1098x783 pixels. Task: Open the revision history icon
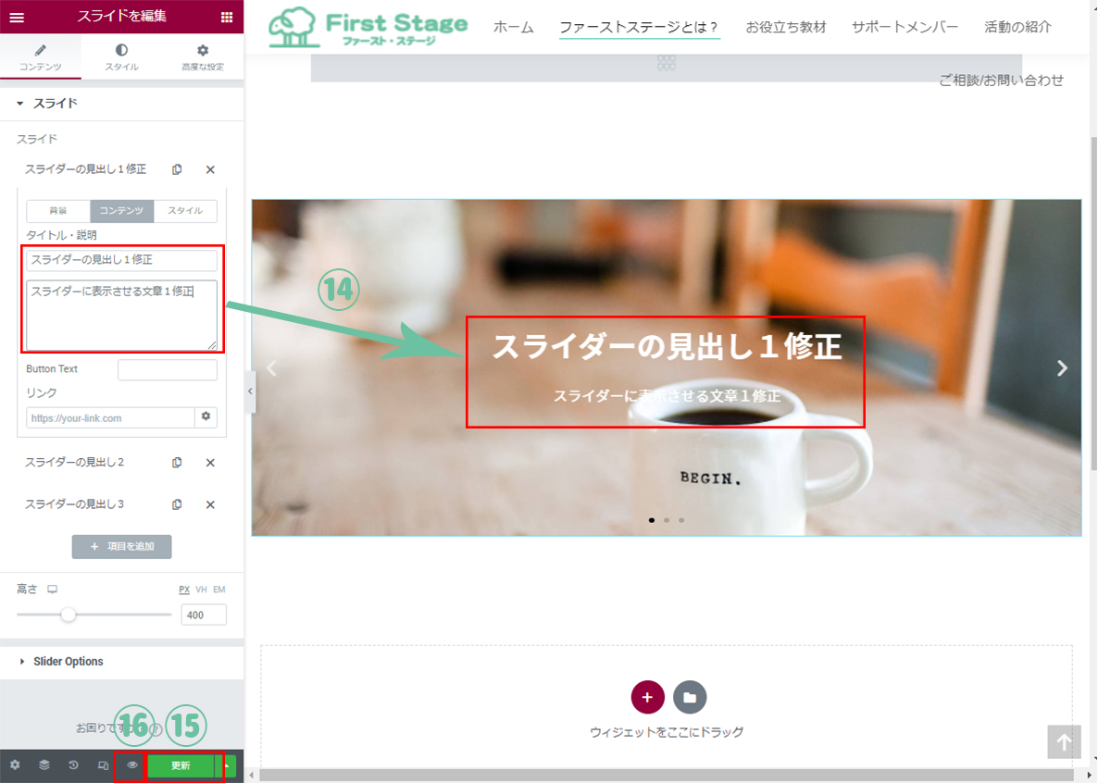pyautogui.click(x=74, y=765)
